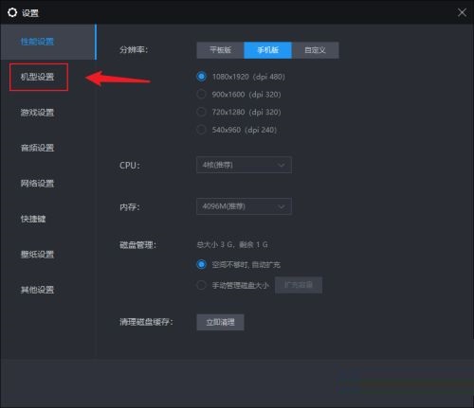Screen dimensions: 474x408
Task: Choose the 平板版 resolution mode
Action: click(x=220, y=50)
